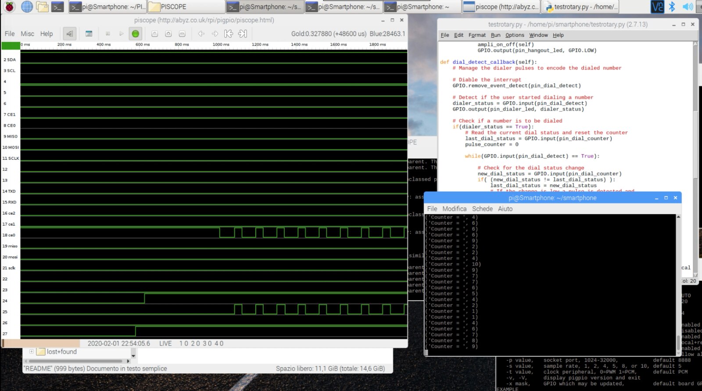Open the GPIO settings window icon
This screenshot has height=391, width=702.
click(89, 34)
